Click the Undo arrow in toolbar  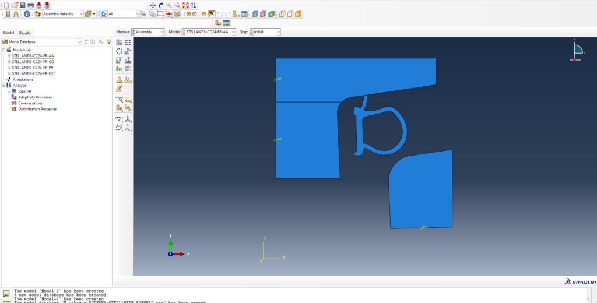click(220, 14)
